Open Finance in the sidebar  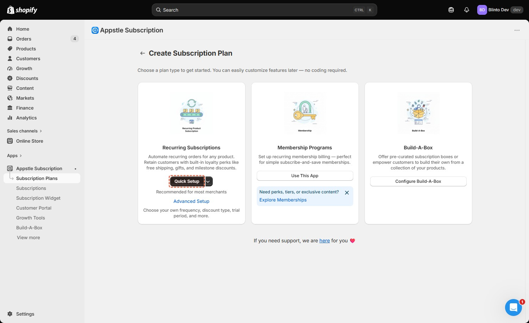42,108
